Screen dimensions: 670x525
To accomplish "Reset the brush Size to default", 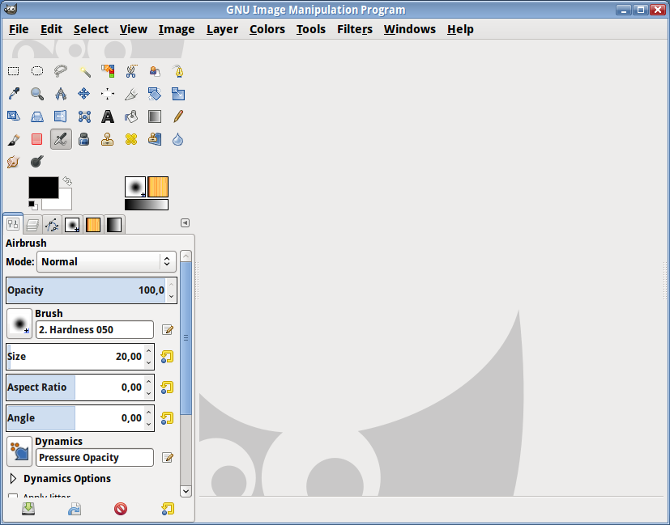I will (x=168, y=357).
